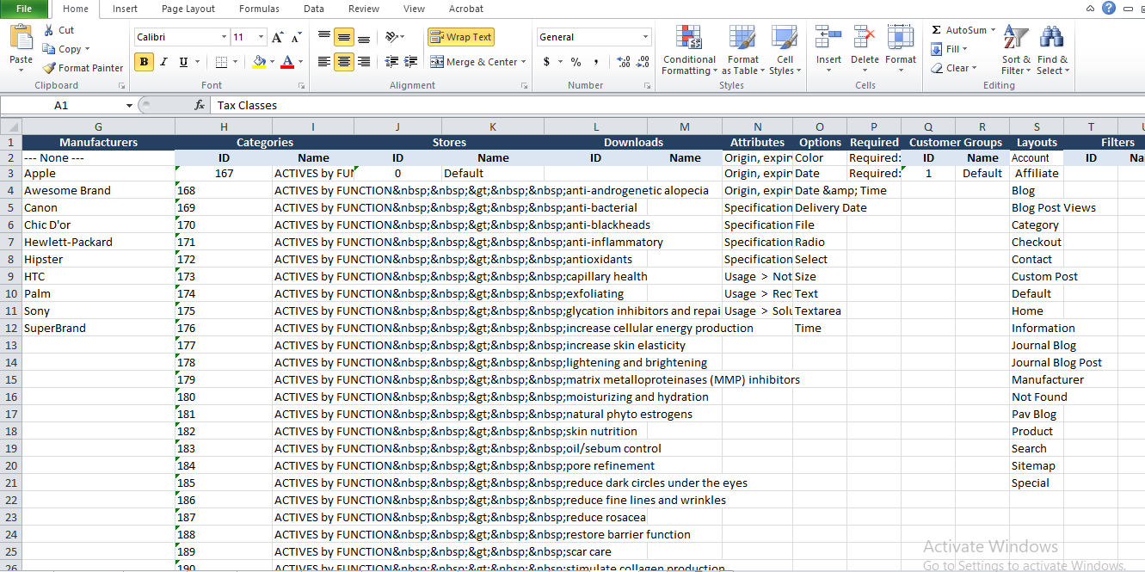Open the Name Box dropdown arrow
Screen dimensions: 1145x572
[129, 105]
